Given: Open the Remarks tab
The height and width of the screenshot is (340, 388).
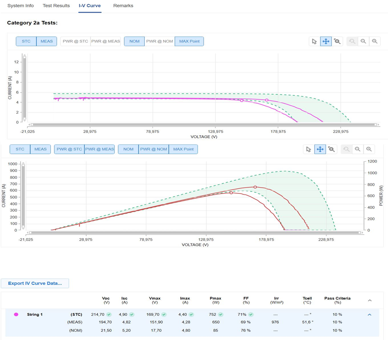Looking at the screenshot, I should pyautogui.click(x=123, y=6).
